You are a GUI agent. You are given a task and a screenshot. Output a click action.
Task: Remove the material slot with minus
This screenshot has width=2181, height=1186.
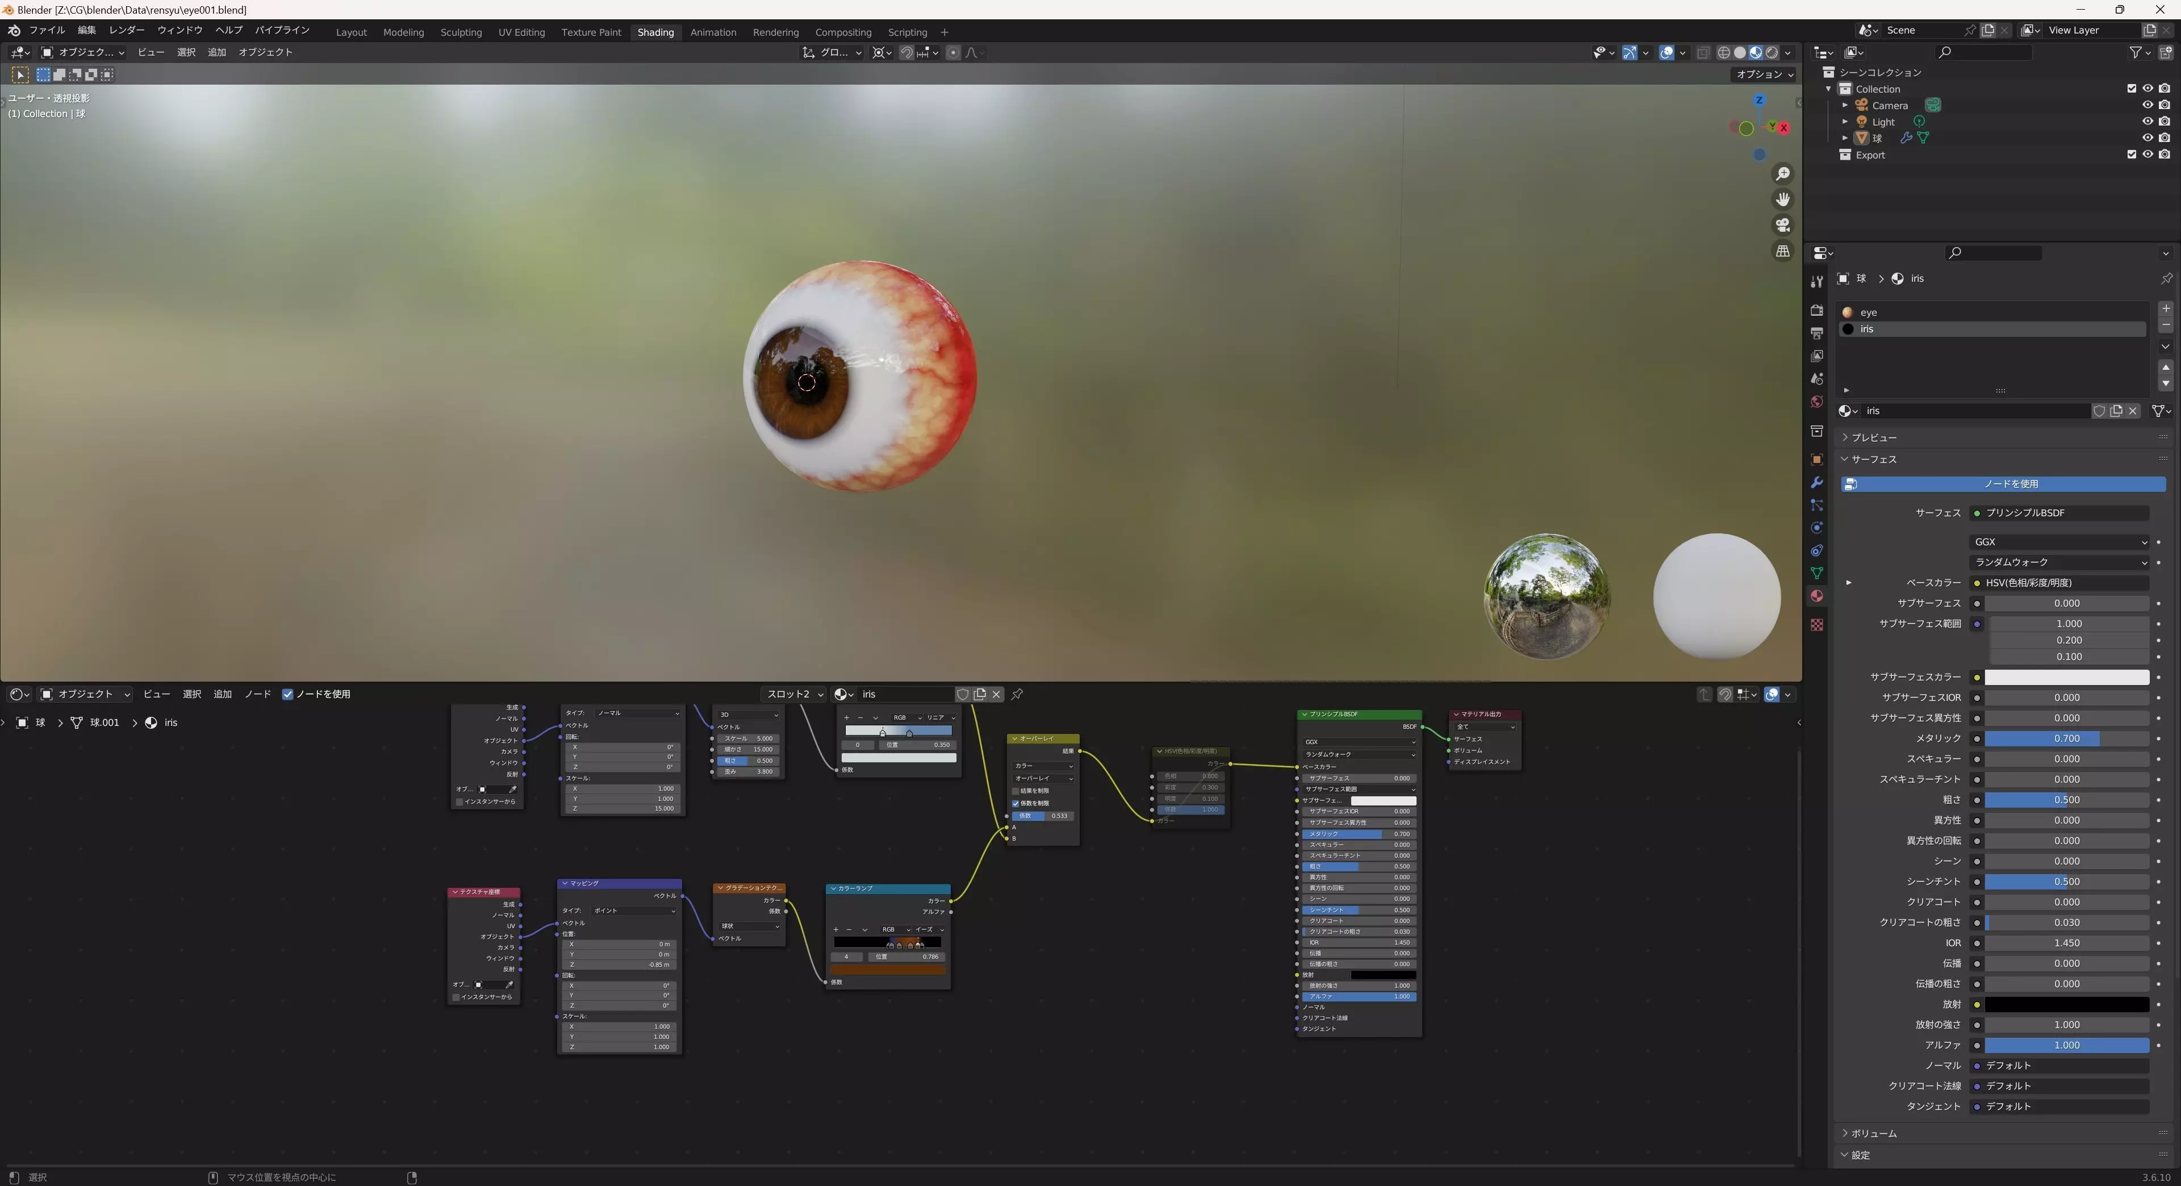(2166, 325)
